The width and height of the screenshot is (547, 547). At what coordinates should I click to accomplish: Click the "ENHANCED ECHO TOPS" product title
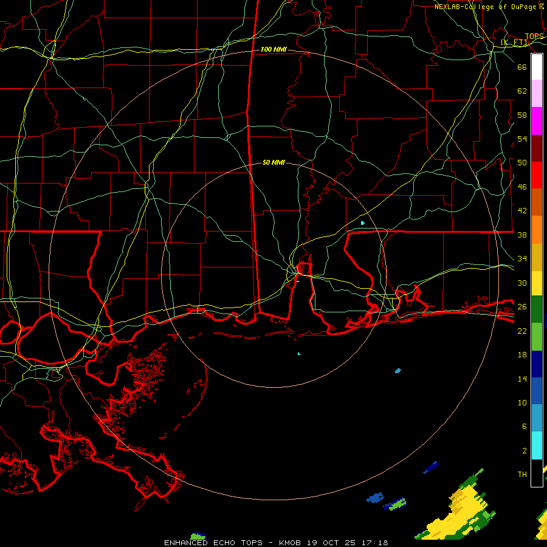pyautogui.click(x=213, y=543)
